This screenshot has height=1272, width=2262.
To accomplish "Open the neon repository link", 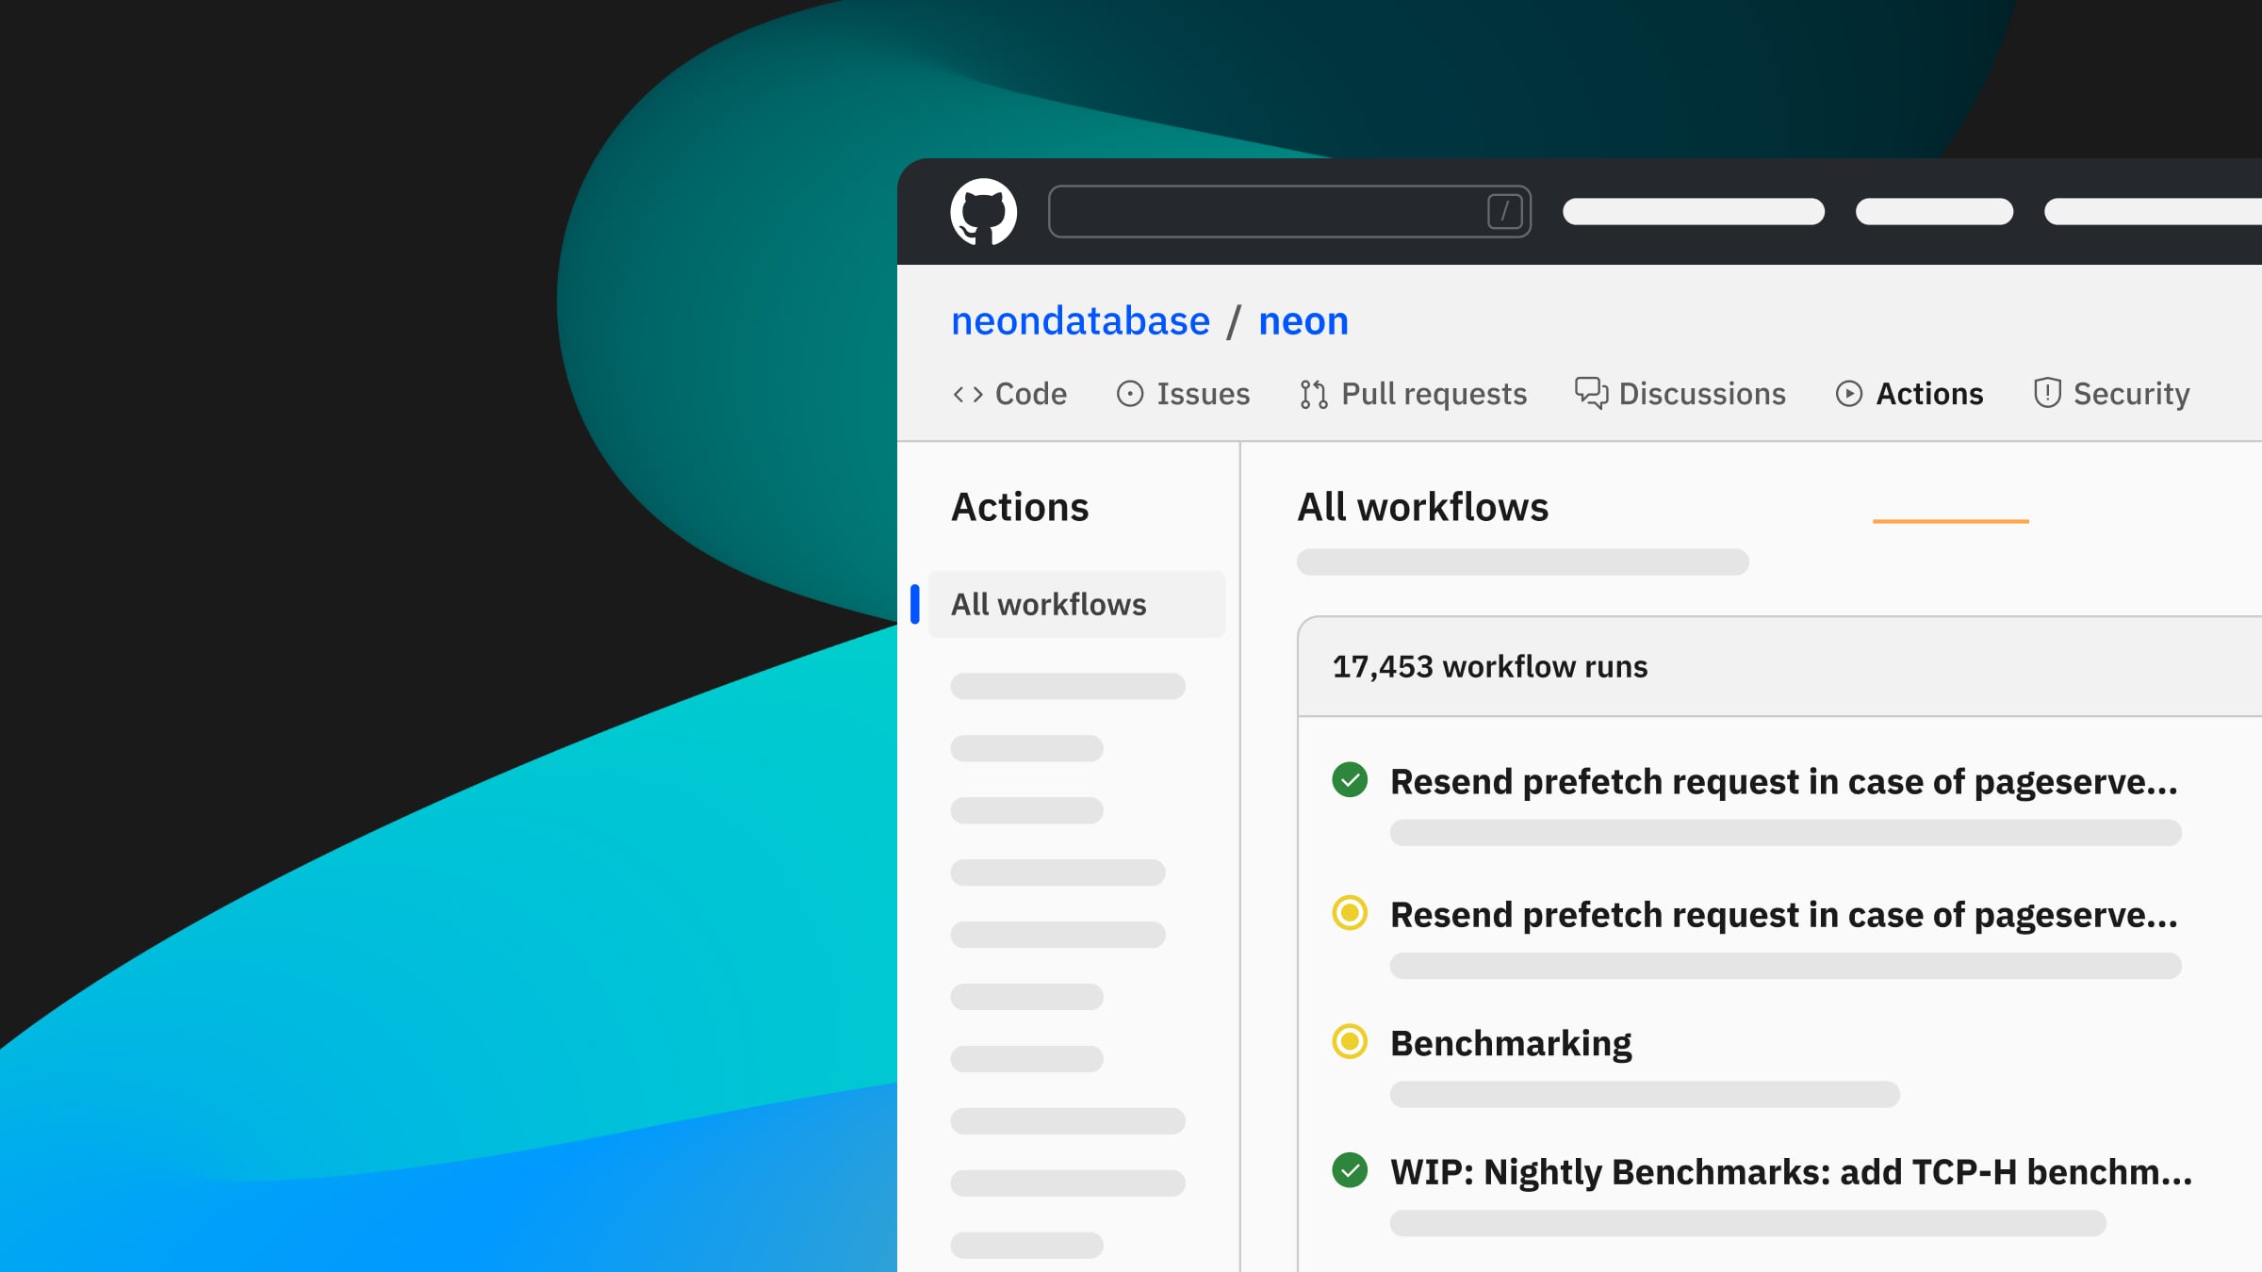I will point(1303,321).
